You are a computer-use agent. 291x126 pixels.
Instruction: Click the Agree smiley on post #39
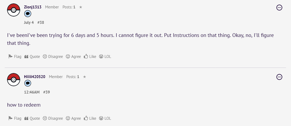[x=68, y=118]
